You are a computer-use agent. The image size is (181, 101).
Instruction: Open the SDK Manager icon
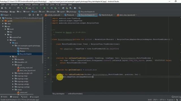point(70,8)
